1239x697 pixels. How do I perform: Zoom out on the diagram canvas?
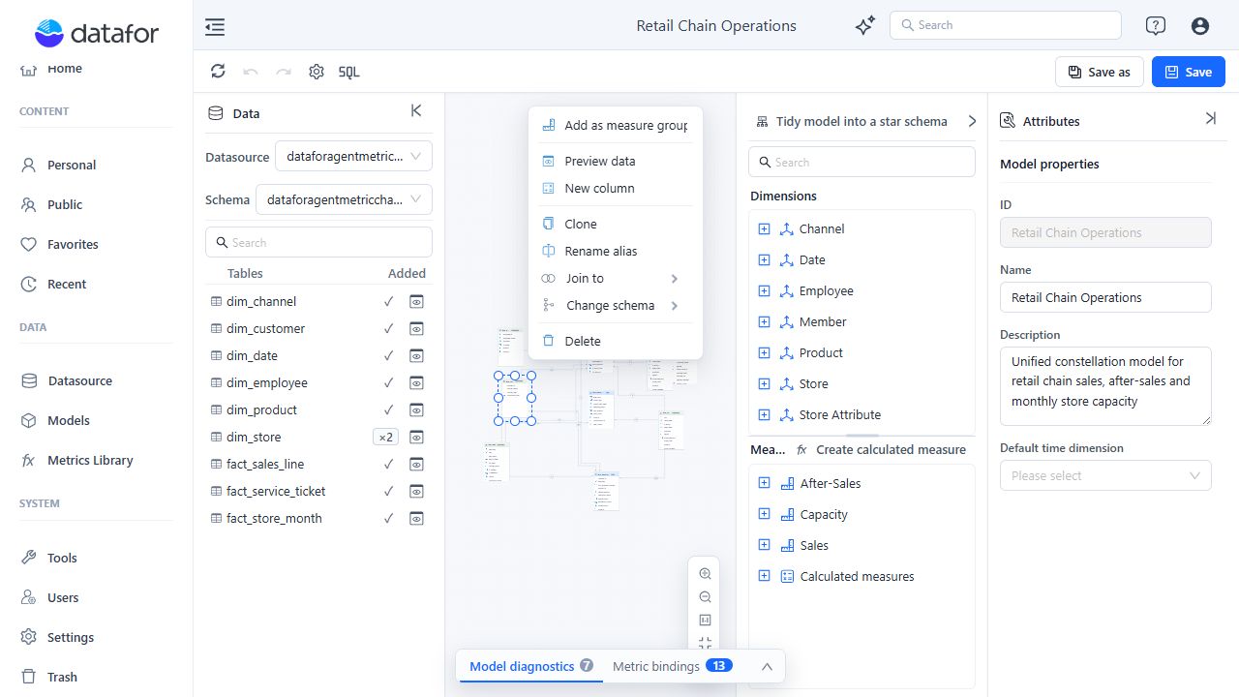(705, 597)
